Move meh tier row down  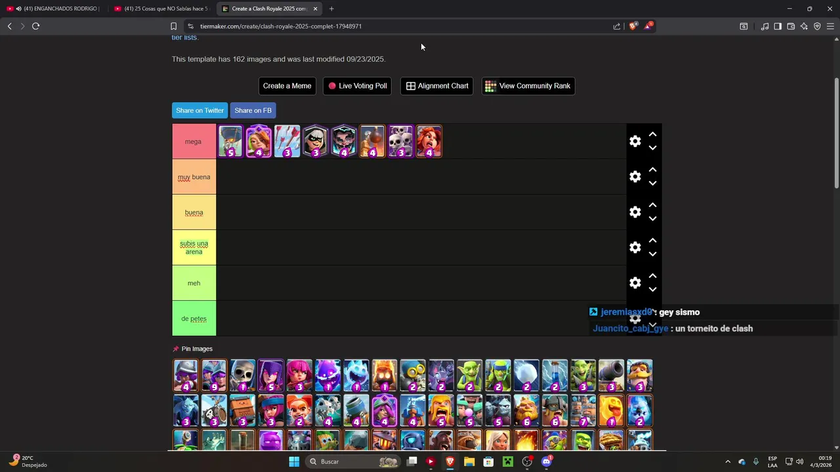(652, 290)
